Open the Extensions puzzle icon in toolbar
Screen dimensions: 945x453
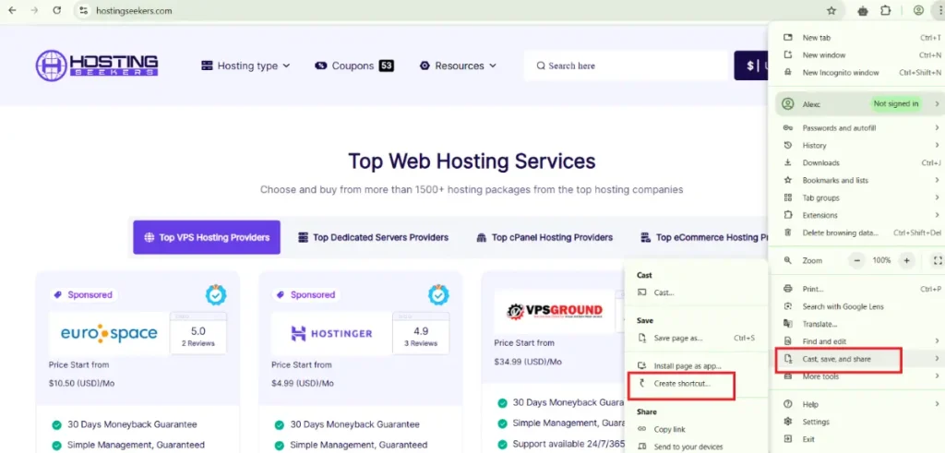pyautogui.click(x=886, y=11)
